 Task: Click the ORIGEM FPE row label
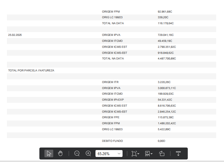pos(111,117)
